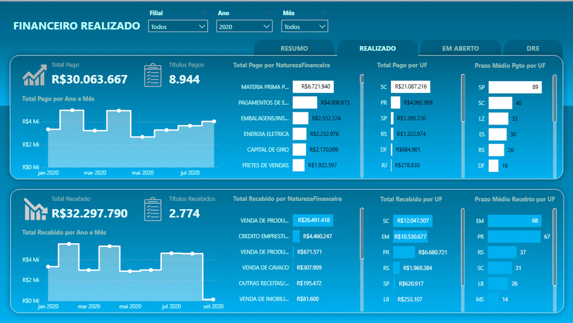The width and height of the screenshot is (573, 323).
Task: Click the value R$1.322.974 for RS
Action: [x=411, y=134]
